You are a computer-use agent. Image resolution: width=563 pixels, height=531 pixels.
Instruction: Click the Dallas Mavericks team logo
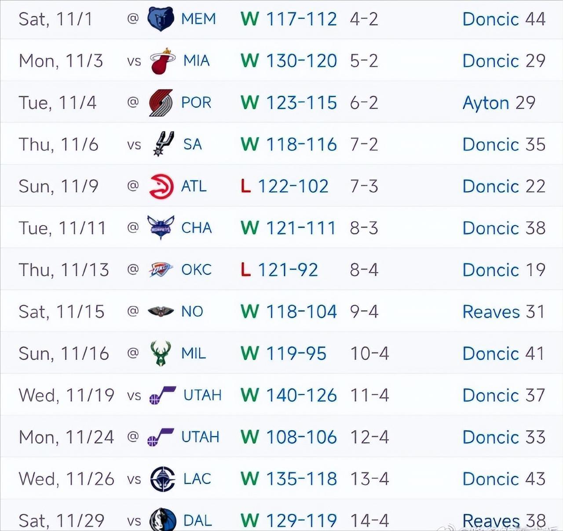point(162,520)
